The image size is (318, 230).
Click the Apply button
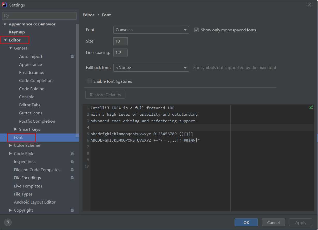tap(301, 222)
